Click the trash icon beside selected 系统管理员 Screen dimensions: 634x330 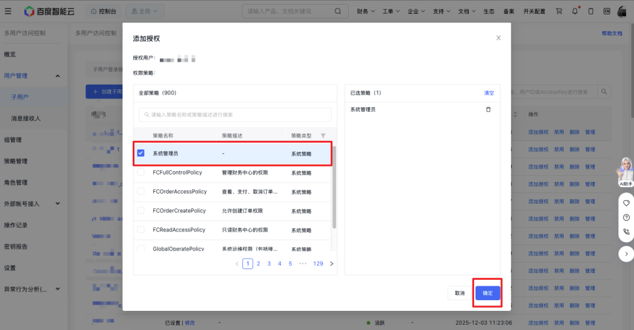(x=488, y=110)
